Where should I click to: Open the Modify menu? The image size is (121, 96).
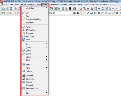pos(64,4)
